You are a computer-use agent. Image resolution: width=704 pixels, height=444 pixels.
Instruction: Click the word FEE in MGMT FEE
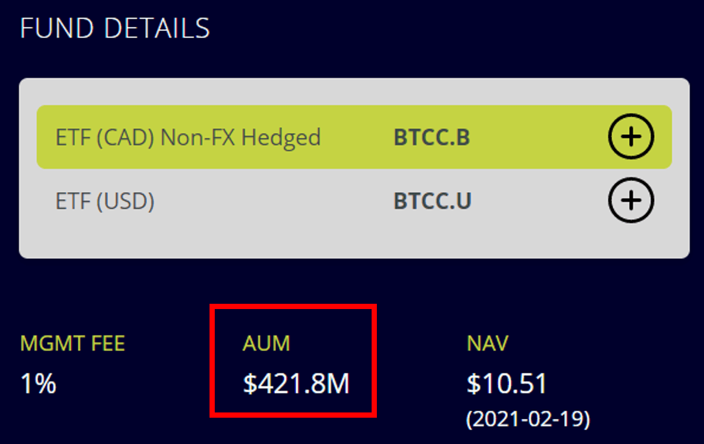tap(107, 343)
